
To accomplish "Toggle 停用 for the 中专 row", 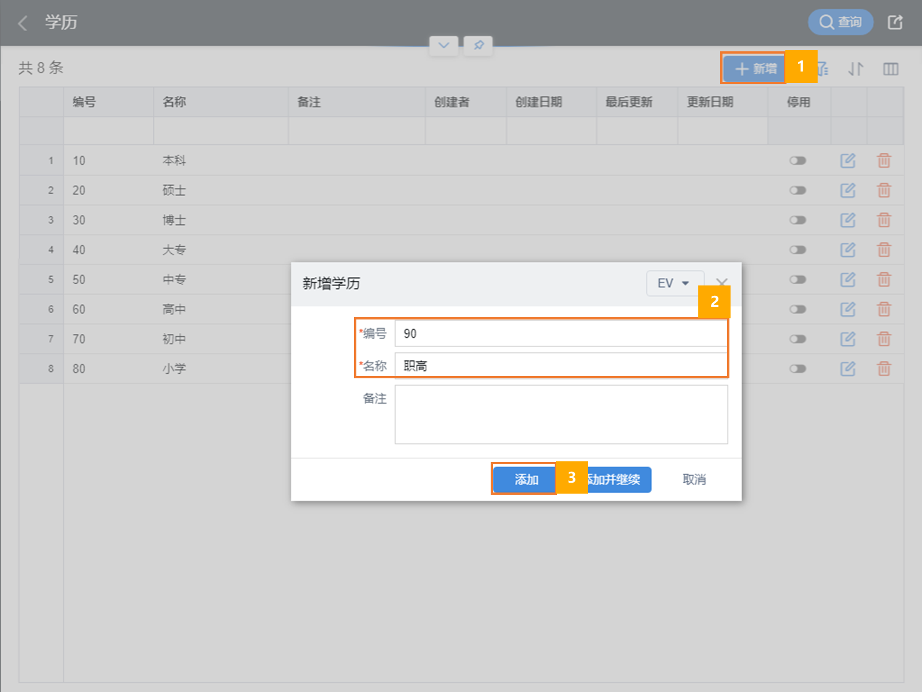I will (x=797, y=280).
